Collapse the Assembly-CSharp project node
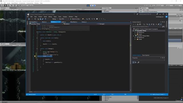Image resolution: width=183 pixels, height=103 pixels. tap(134, 31)
